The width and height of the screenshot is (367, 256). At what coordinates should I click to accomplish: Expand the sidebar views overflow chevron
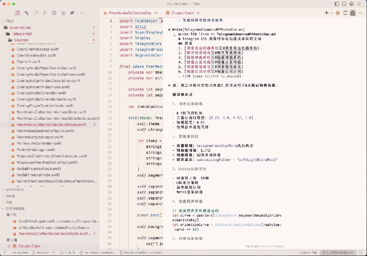pyautogui.click(x=82, y=13)
